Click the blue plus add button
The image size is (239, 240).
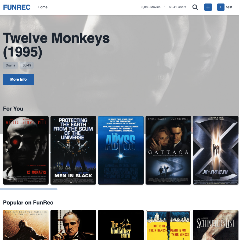(x=208, y=7)
